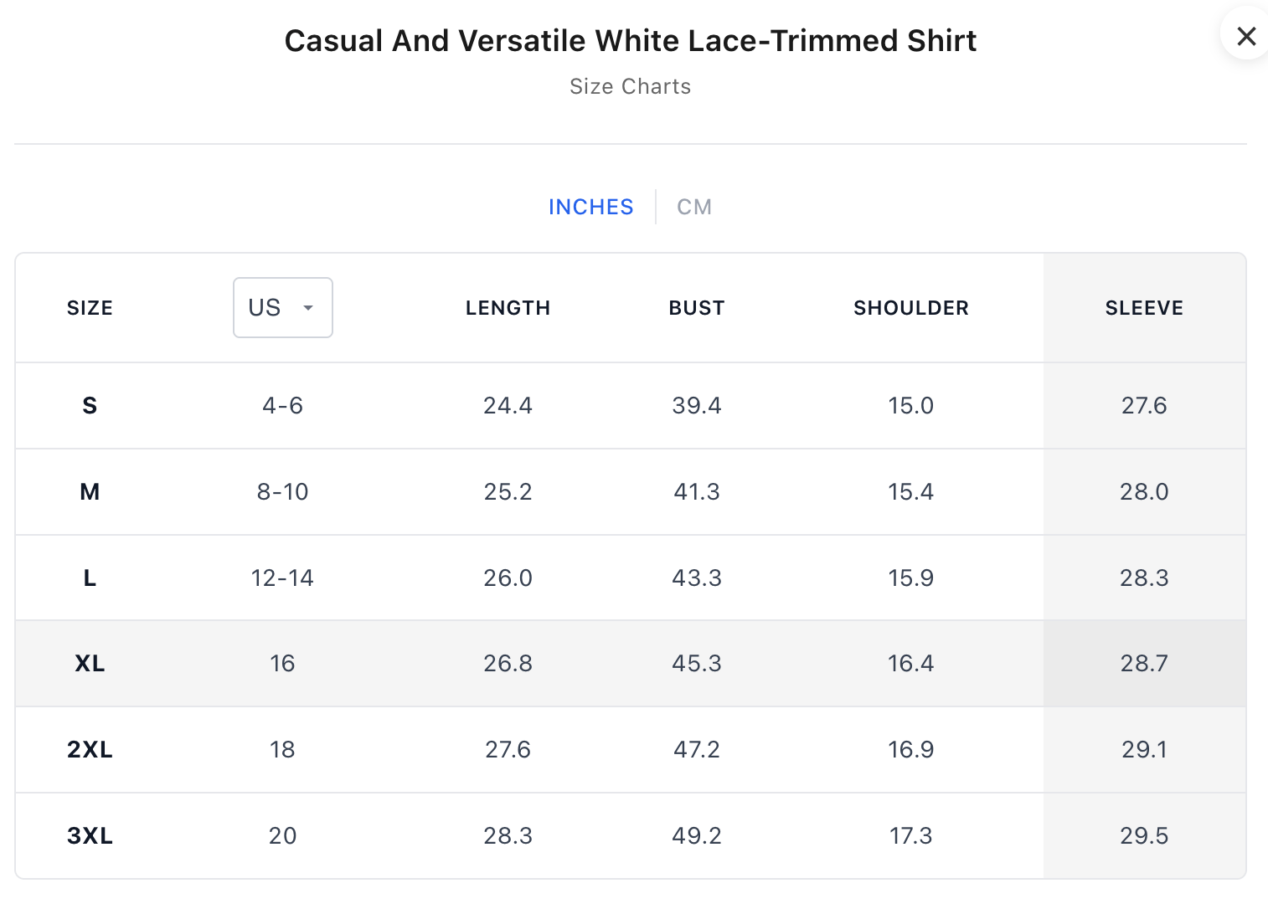Screen dimensions: 1268x909
Task: Click the LENGTH column header
Action: coord(508,308)
